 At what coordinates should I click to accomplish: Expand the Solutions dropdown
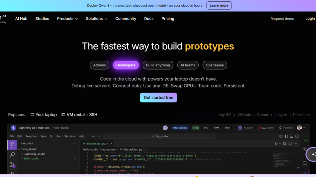click(x=96, y=19)
